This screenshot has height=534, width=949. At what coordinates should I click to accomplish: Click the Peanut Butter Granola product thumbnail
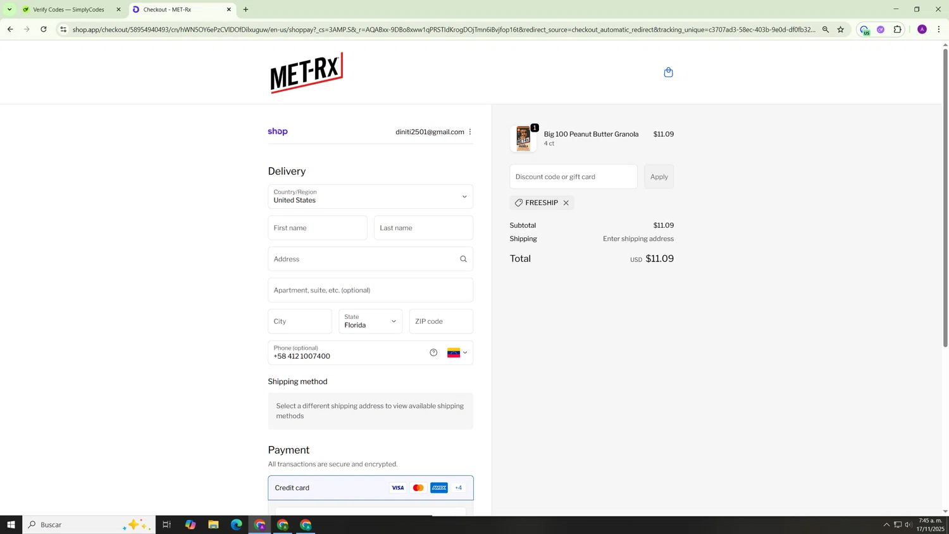tap(523, 139)
